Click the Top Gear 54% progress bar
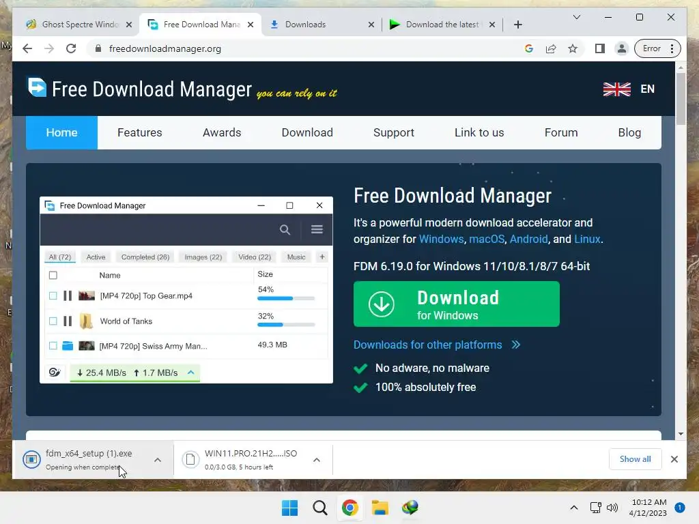699x524 pixels. [x=286, y=299]
